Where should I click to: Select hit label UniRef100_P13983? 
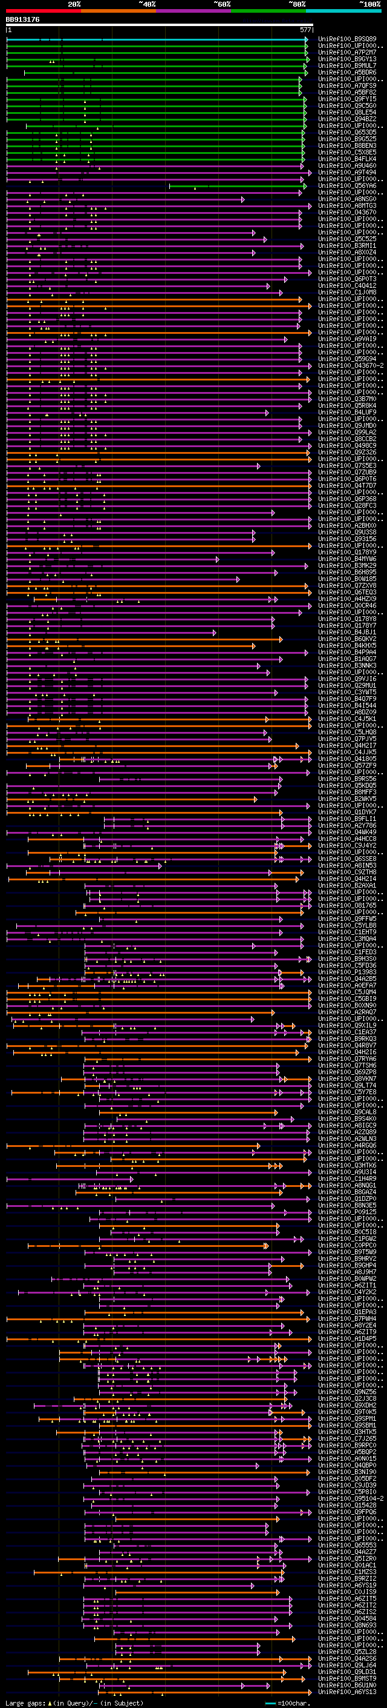pyautogui.click(x=347, y=972)
